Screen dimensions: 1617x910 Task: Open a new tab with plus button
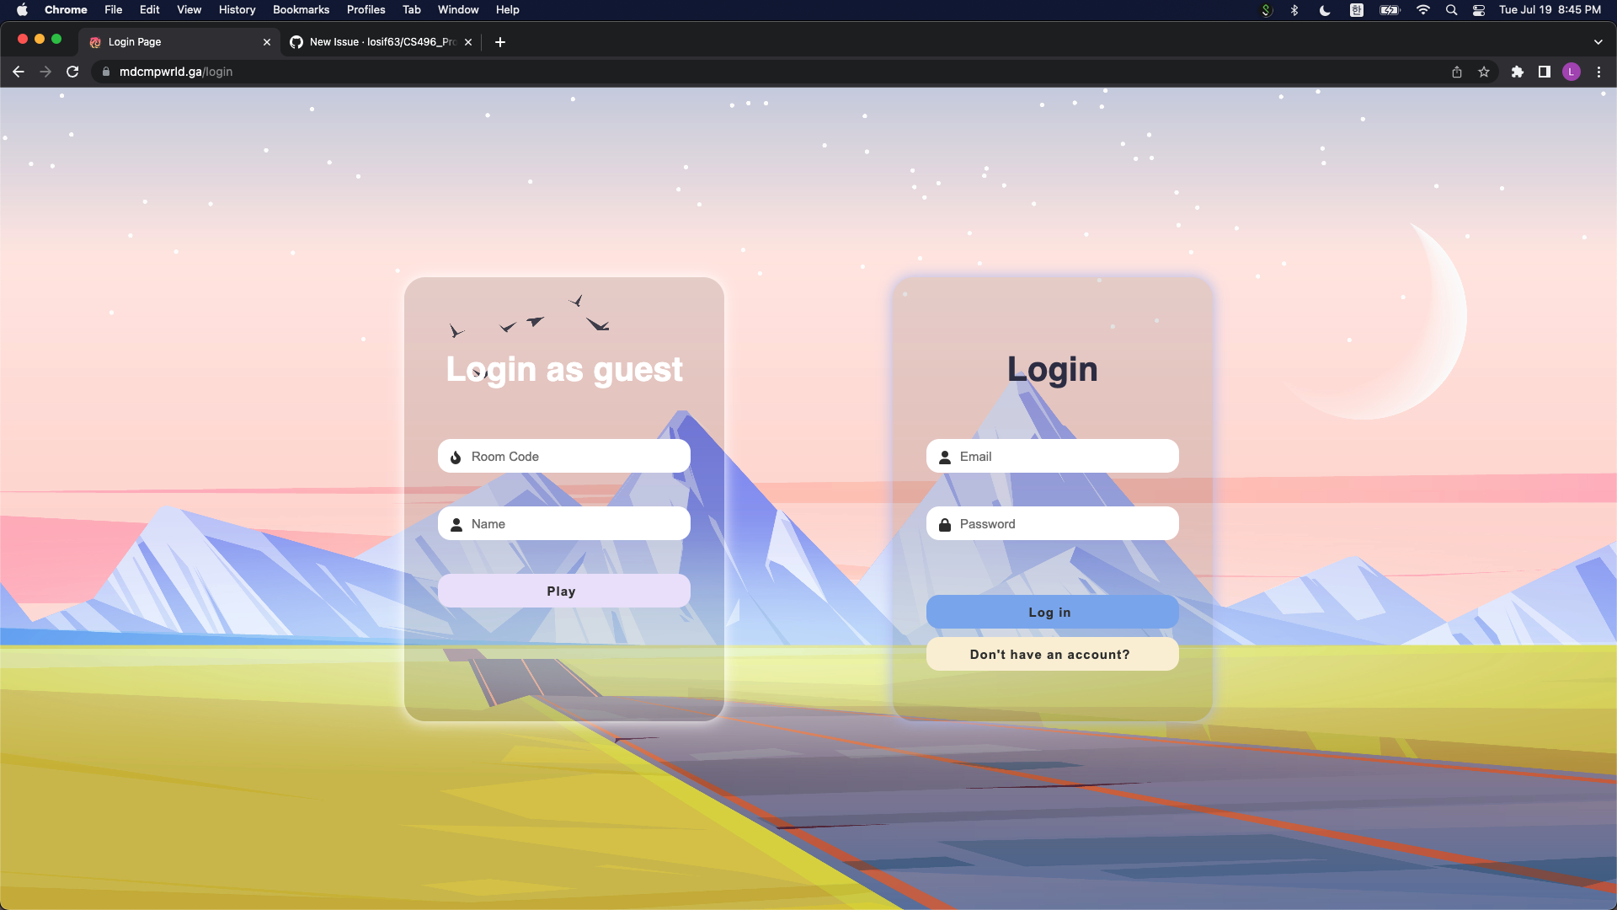tap(500, 42)
